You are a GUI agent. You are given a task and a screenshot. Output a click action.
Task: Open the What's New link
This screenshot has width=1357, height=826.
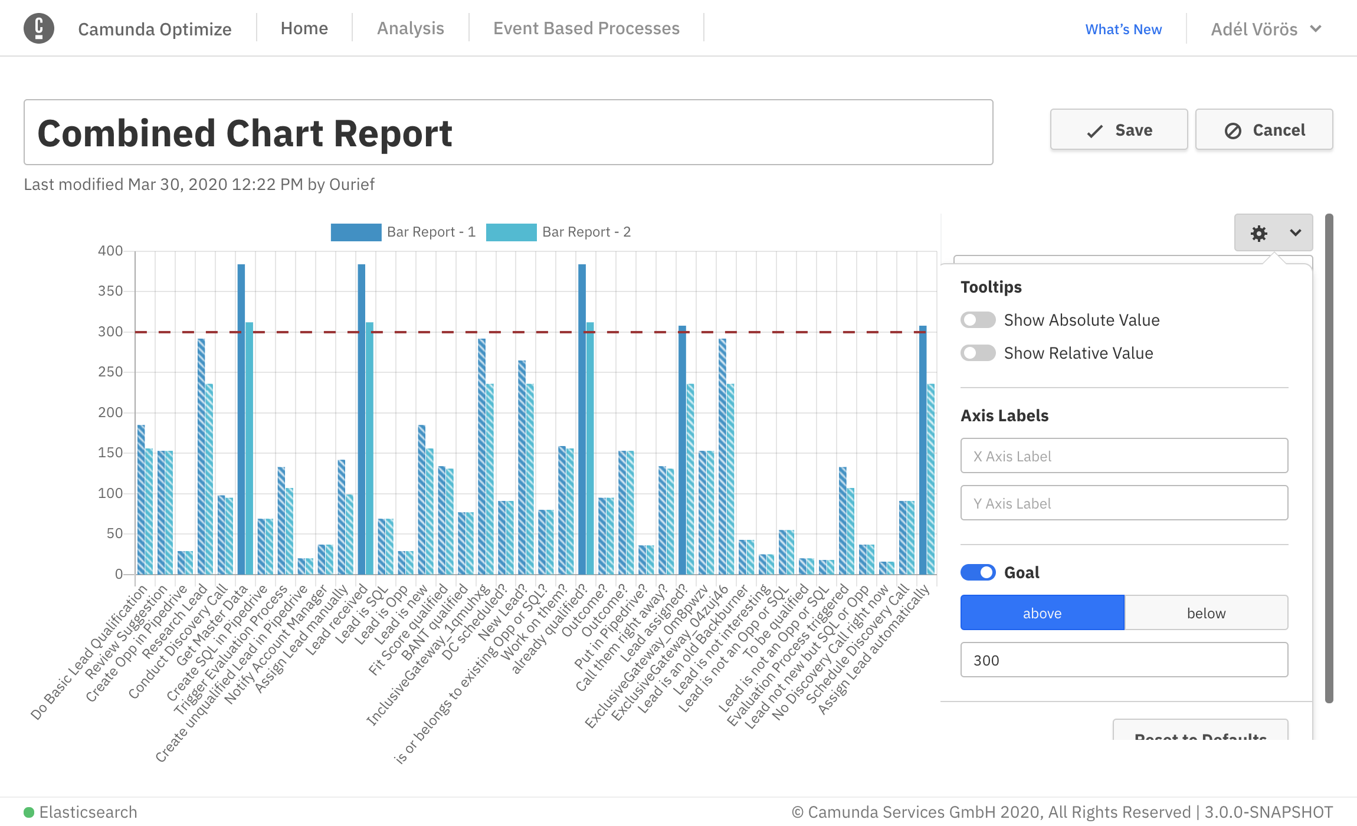point(1123,29)
